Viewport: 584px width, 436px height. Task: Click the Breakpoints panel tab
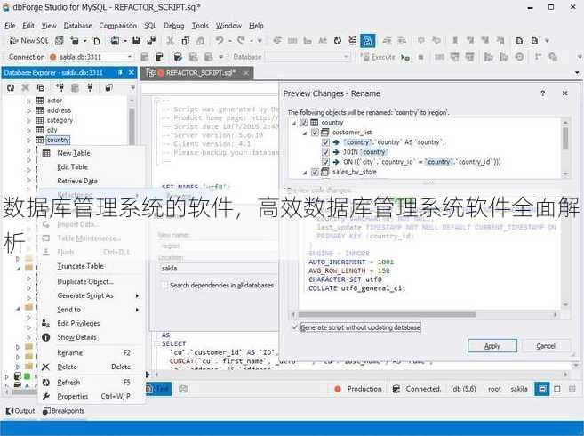64,410
